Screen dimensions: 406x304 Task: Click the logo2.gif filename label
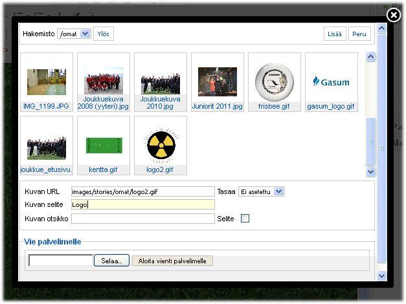(160, 169)
